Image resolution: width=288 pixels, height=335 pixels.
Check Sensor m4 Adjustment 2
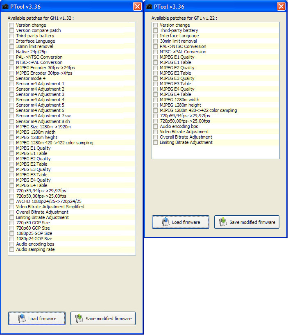[12, 89]
